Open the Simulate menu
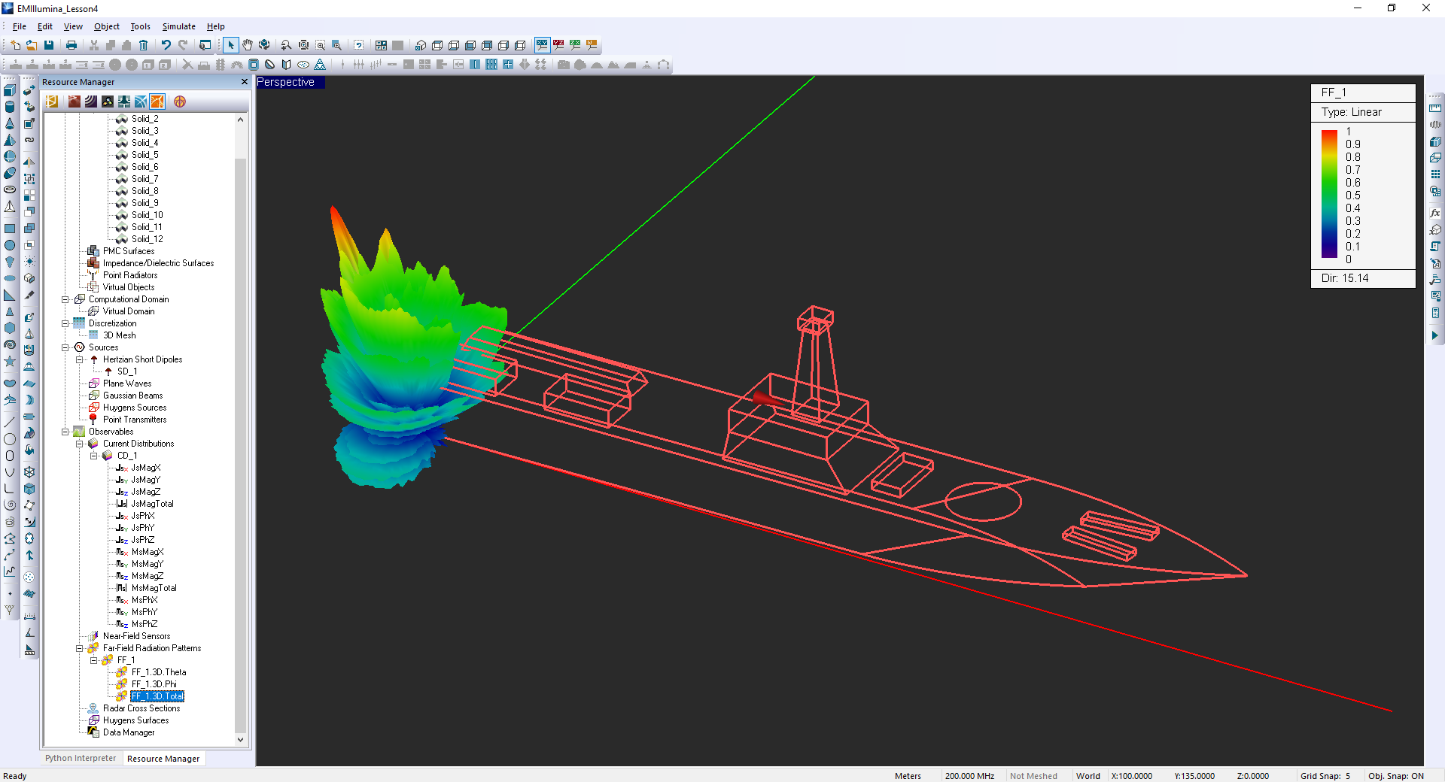The width and height of the screenshot is (1445, 782). (x=178, y=26)
